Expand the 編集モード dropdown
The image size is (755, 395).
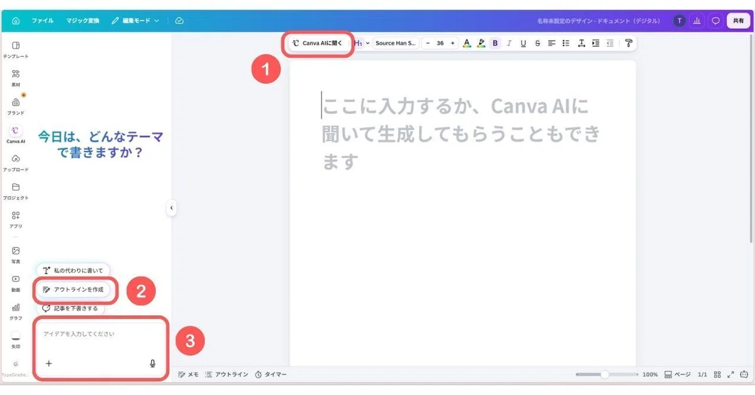(x=135, y=21)
